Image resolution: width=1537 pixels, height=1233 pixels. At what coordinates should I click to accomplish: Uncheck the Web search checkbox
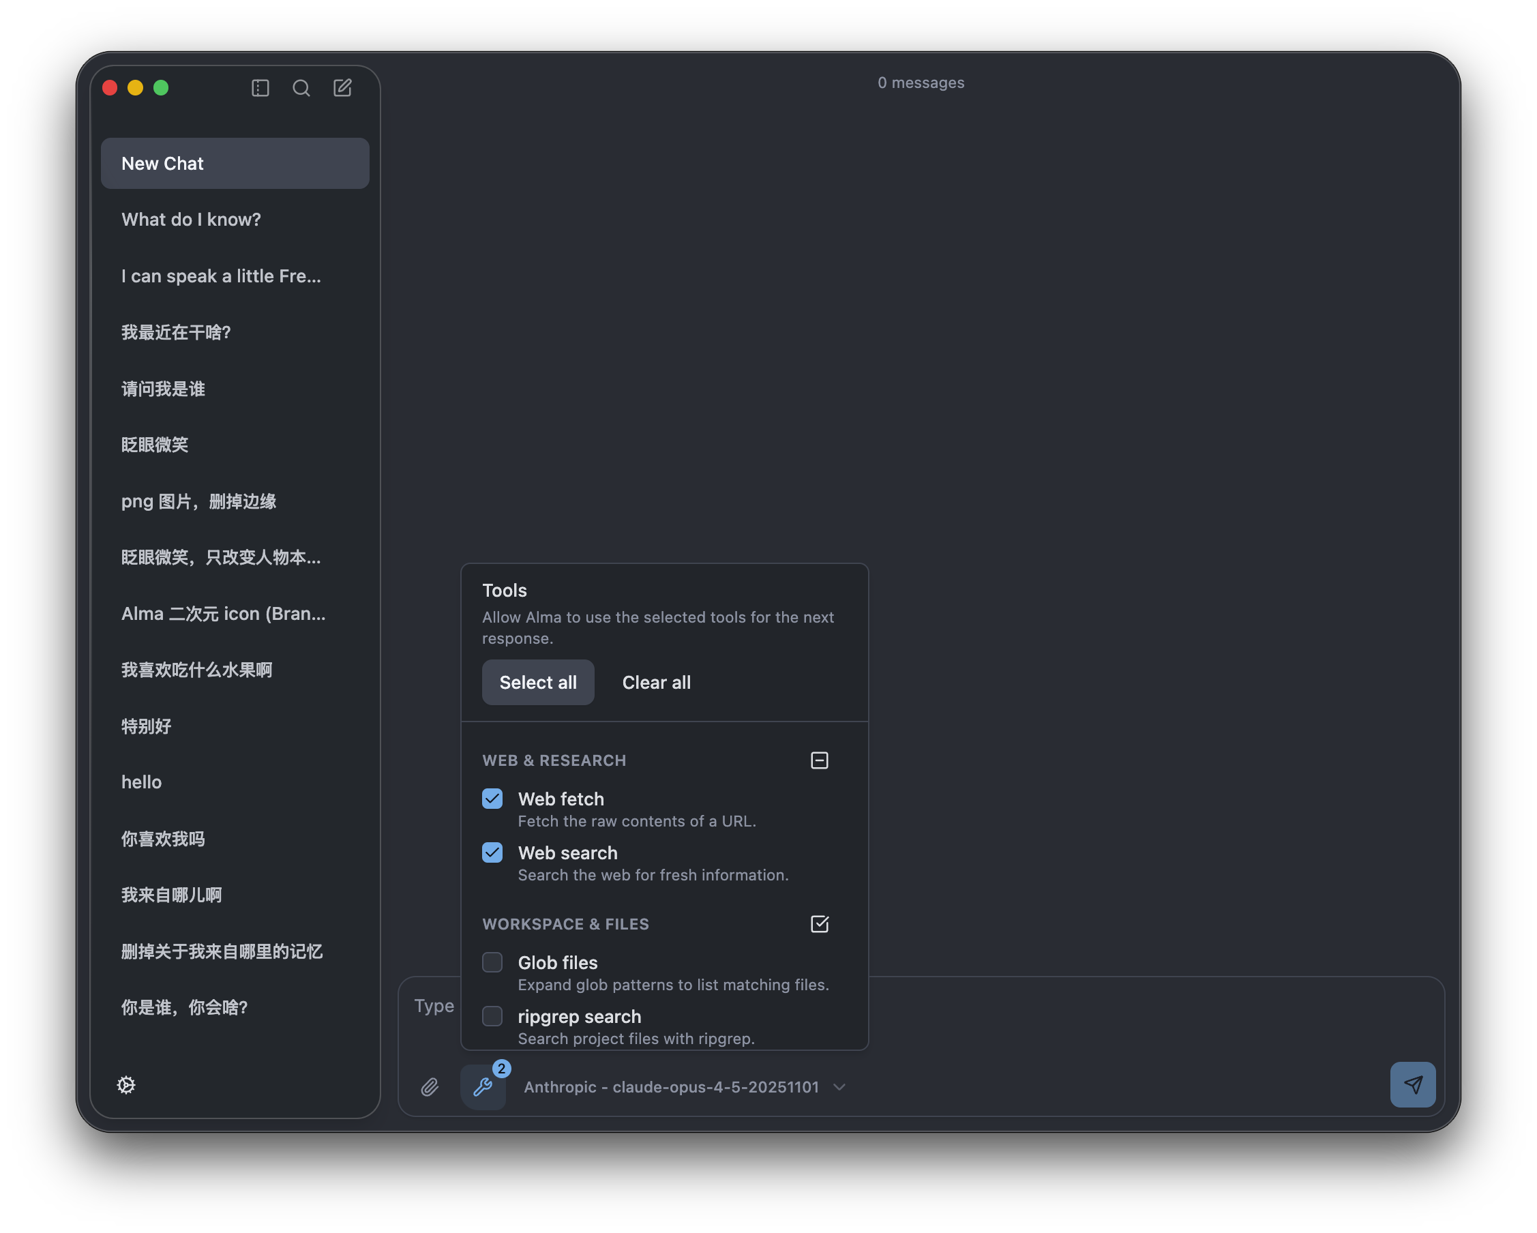click(492, 853)
